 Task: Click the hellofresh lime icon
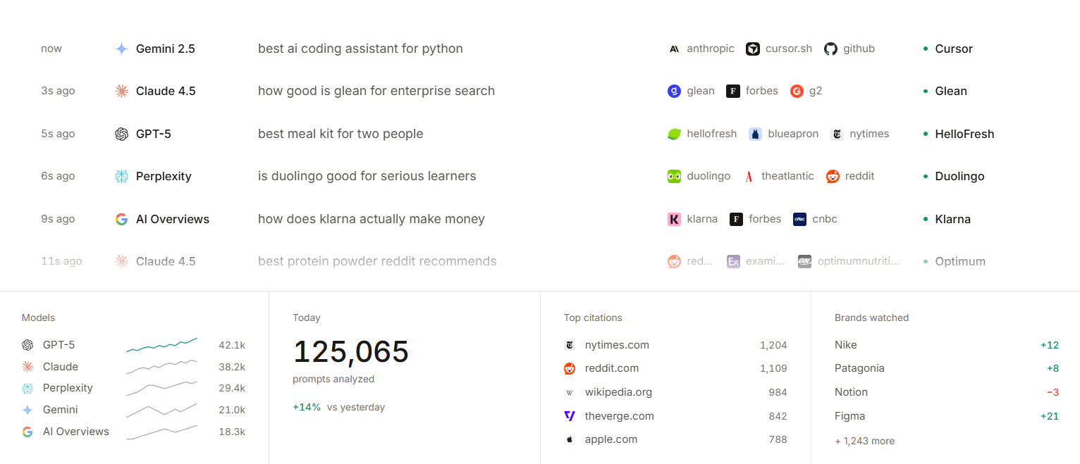[x=674, y=134]
